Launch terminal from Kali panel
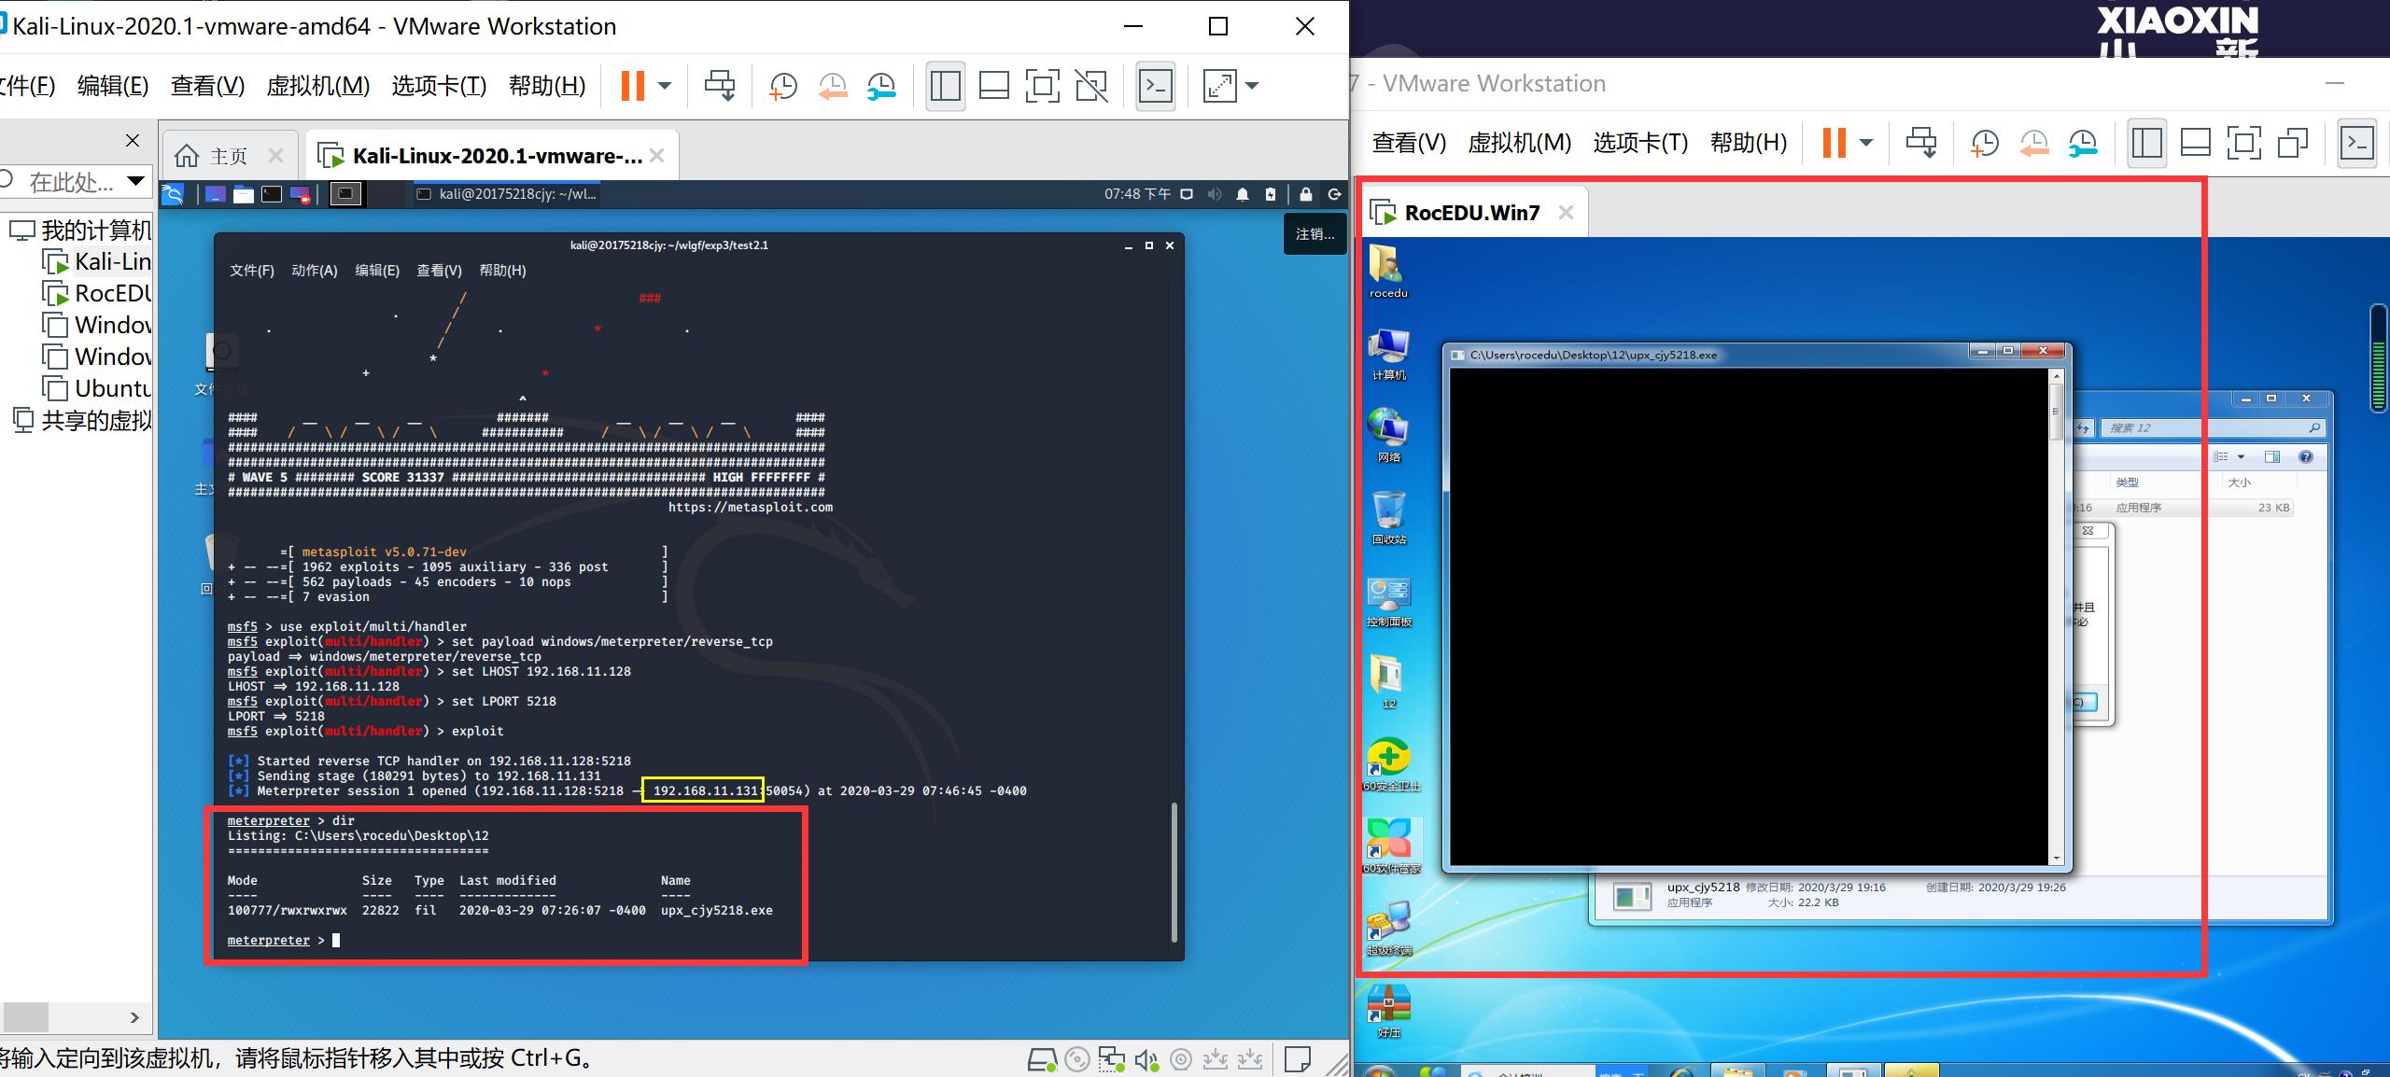 point(272,194)
